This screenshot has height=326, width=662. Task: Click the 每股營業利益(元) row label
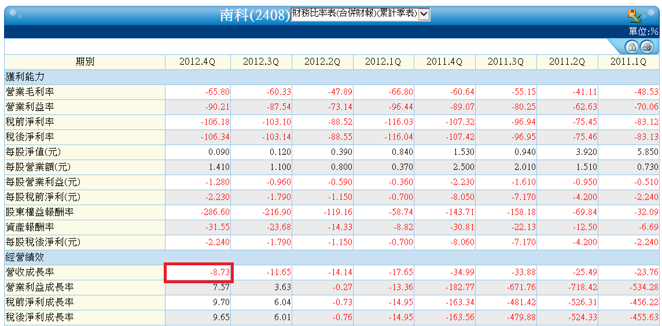[x=43, y=182]
